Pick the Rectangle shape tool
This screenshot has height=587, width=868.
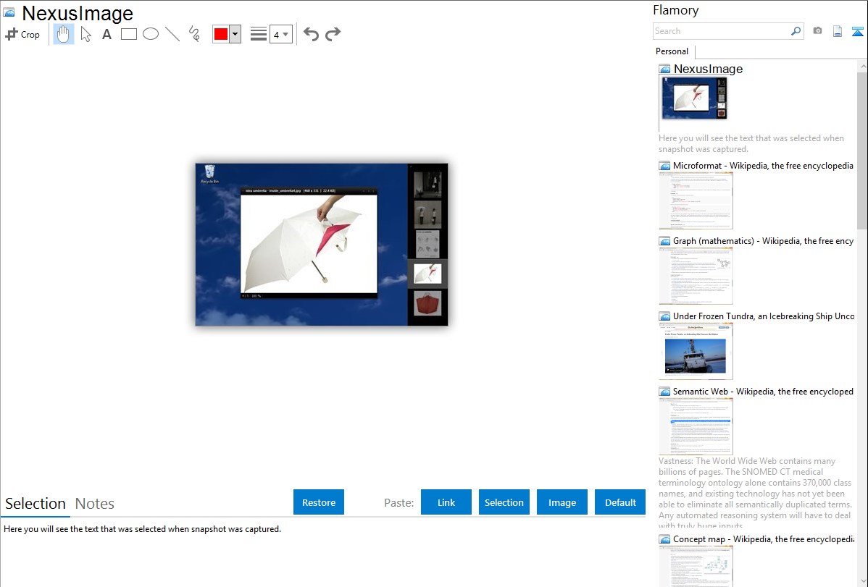click(x=129, y=34)
